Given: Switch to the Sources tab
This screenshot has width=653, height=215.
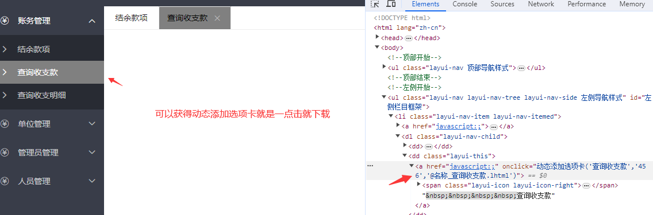Looking at the screenshot, I should point(502,4).
